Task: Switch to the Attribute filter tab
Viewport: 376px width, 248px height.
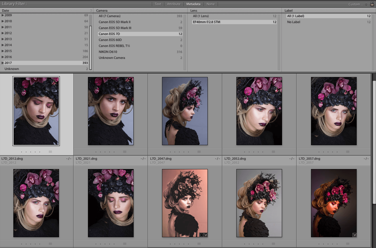Action: pyautogui.click(x=174, y=4)
